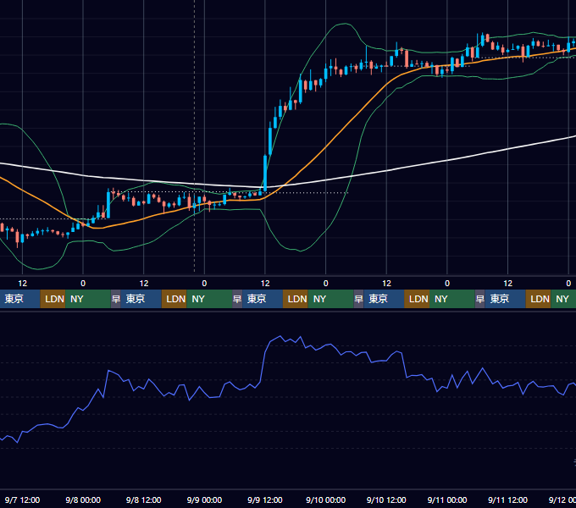This screenshot has width=576, height=508.
Task: Click the NY session block spanning 9/10 00:00
Action: coord(330,299)
